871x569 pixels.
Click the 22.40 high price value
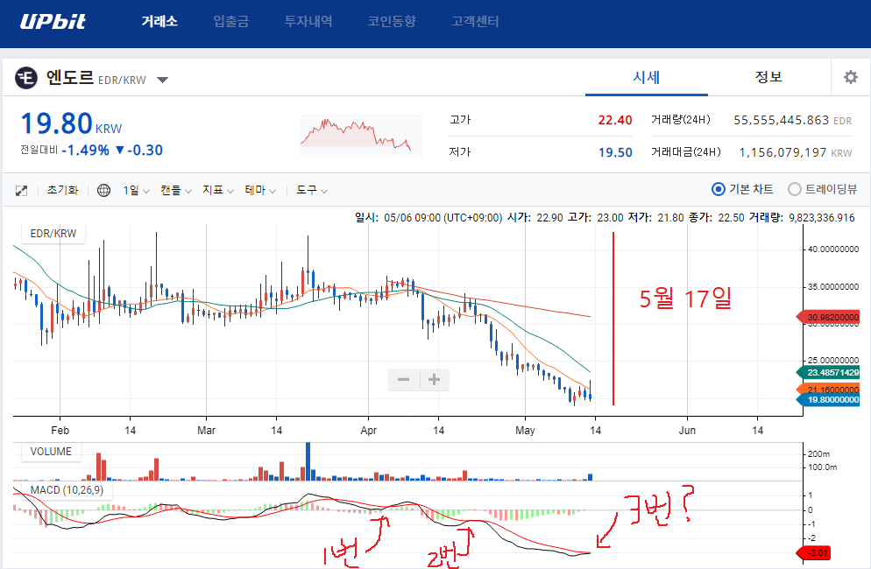[x=615, y=120]
